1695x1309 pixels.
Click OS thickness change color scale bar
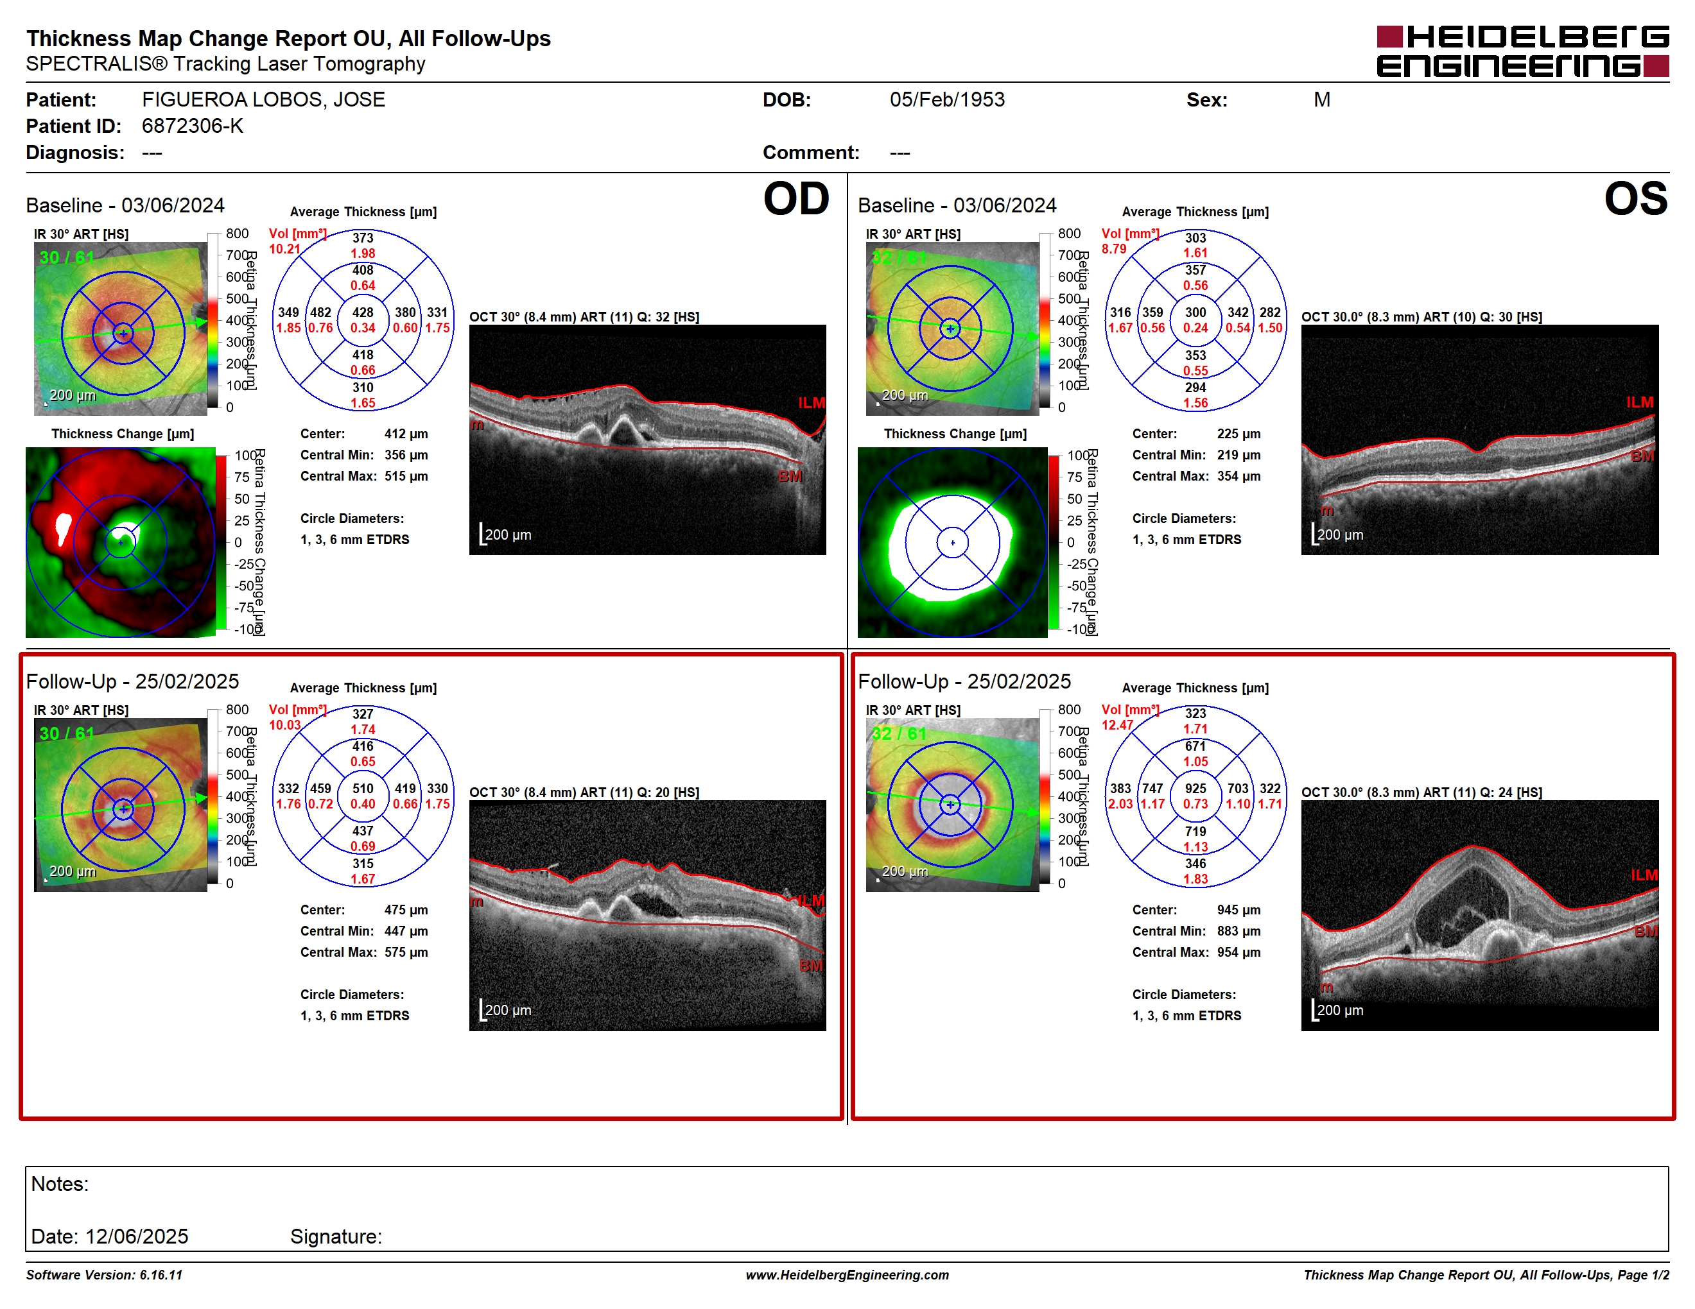1053,542
